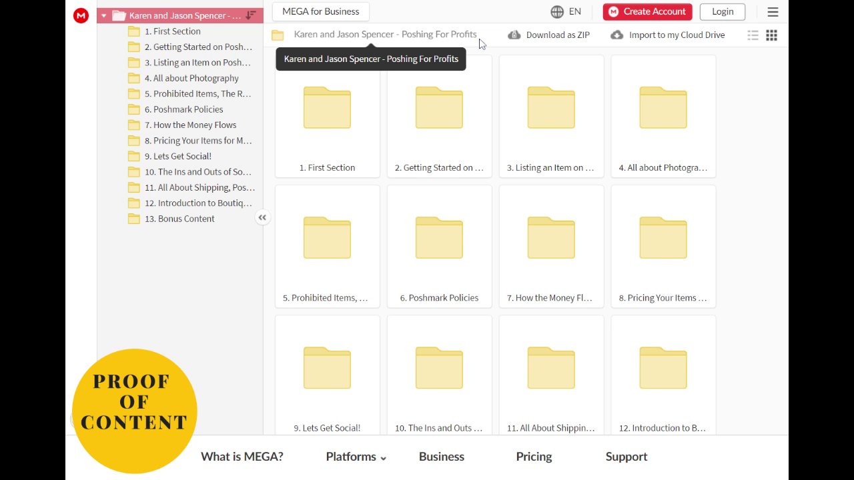Click the 'Import to my Cloud Drive' text
Screen dimensions: 854x480
coord(677,35)
